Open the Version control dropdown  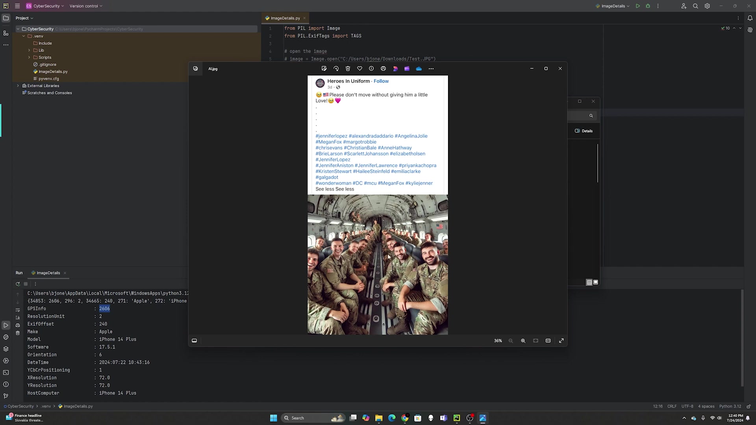pyautogui.click(x=85, y=6)
